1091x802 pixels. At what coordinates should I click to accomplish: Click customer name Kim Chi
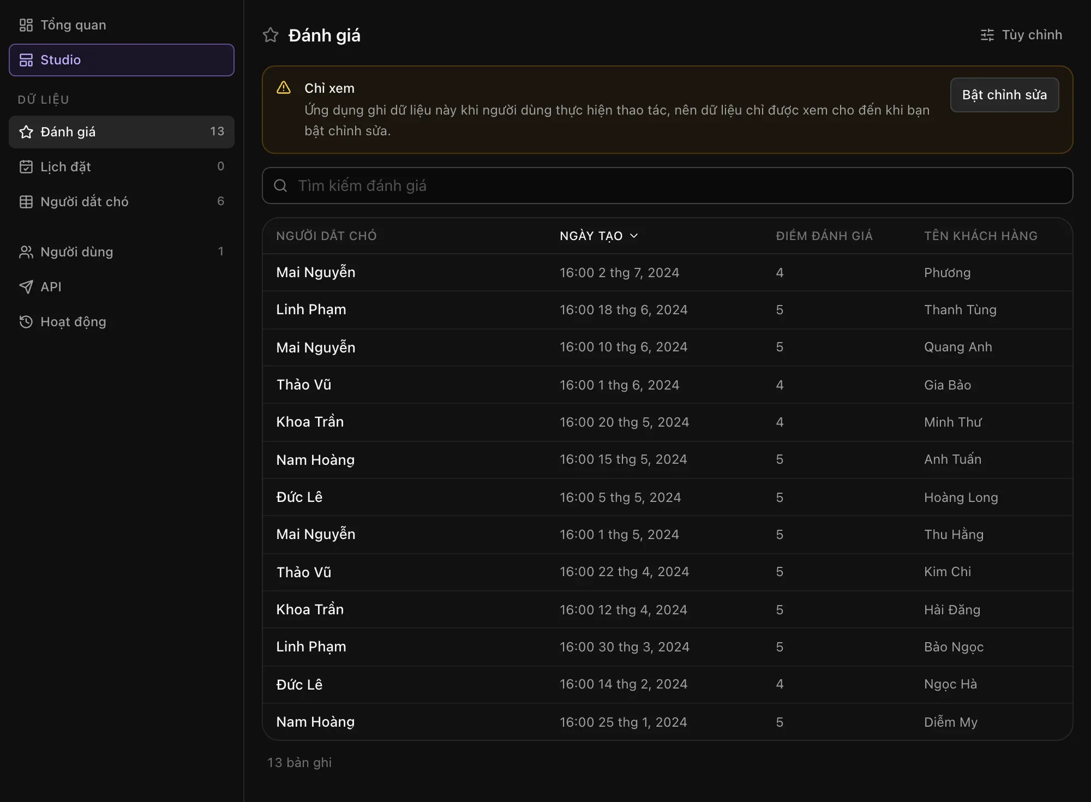(948, 572)
